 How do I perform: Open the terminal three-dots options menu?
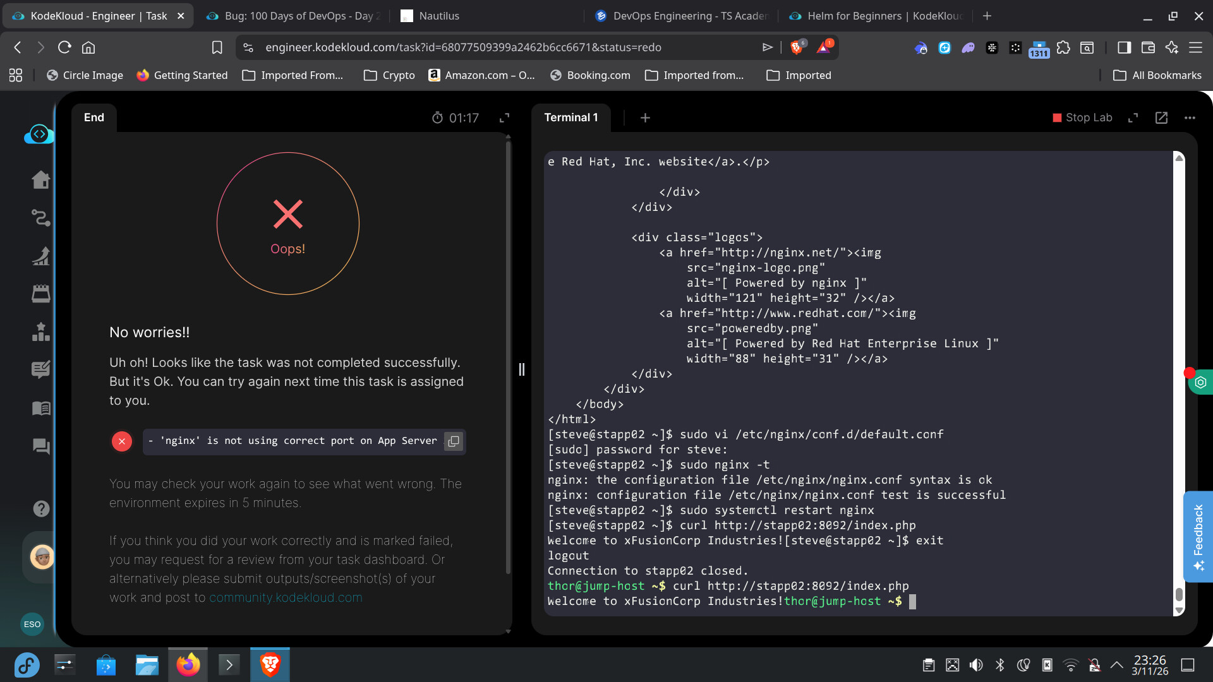tap(1190, 117)
